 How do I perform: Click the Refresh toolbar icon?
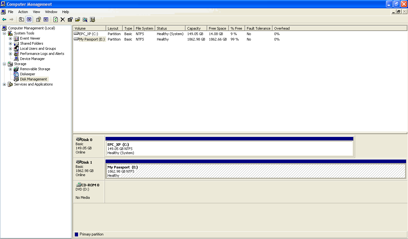tap(55, 19)
